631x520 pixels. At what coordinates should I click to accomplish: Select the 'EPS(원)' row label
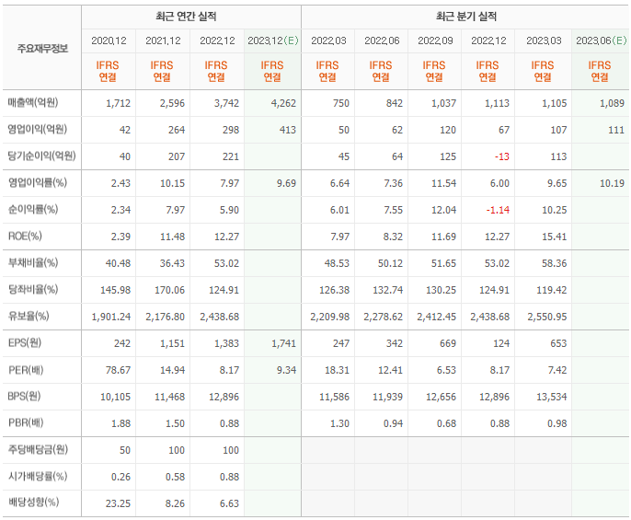25,342
